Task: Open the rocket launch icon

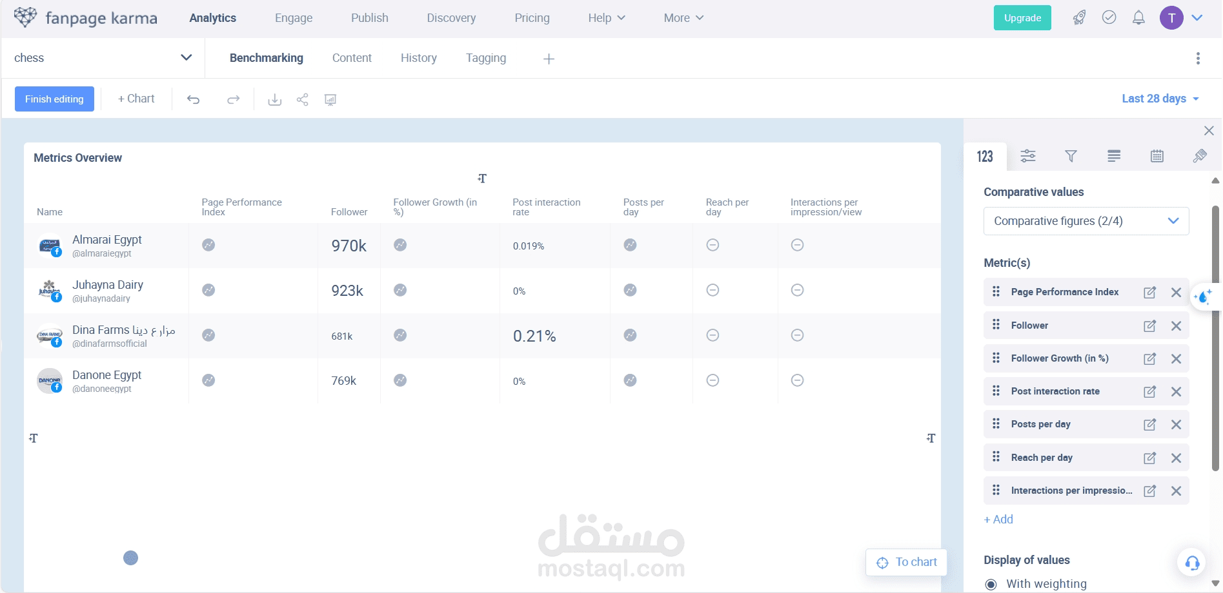Action: (x=1079, y=17)
